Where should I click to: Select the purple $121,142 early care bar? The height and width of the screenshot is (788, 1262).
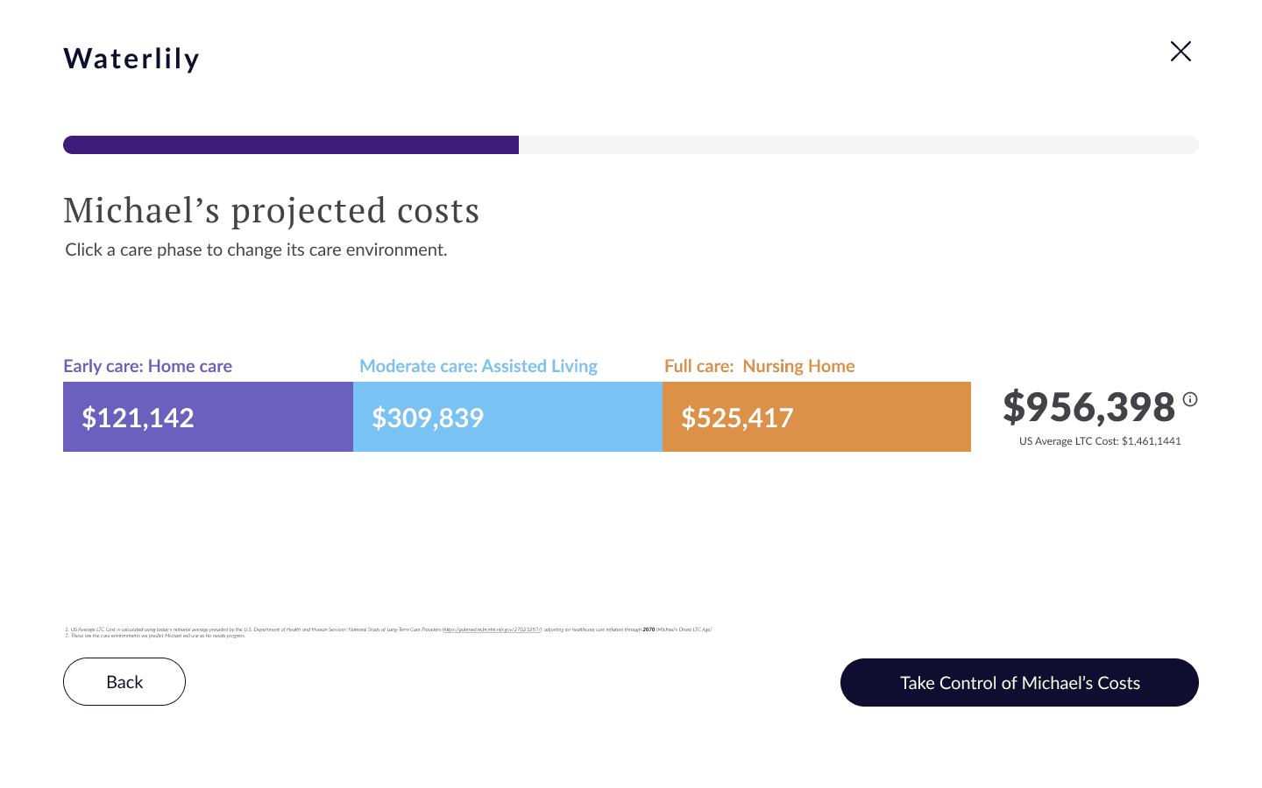pos(208,417)
